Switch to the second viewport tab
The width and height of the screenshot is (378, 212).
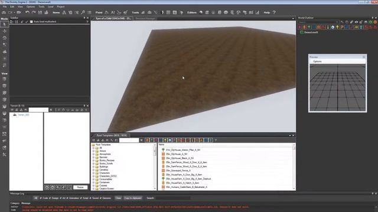point(145,18)
